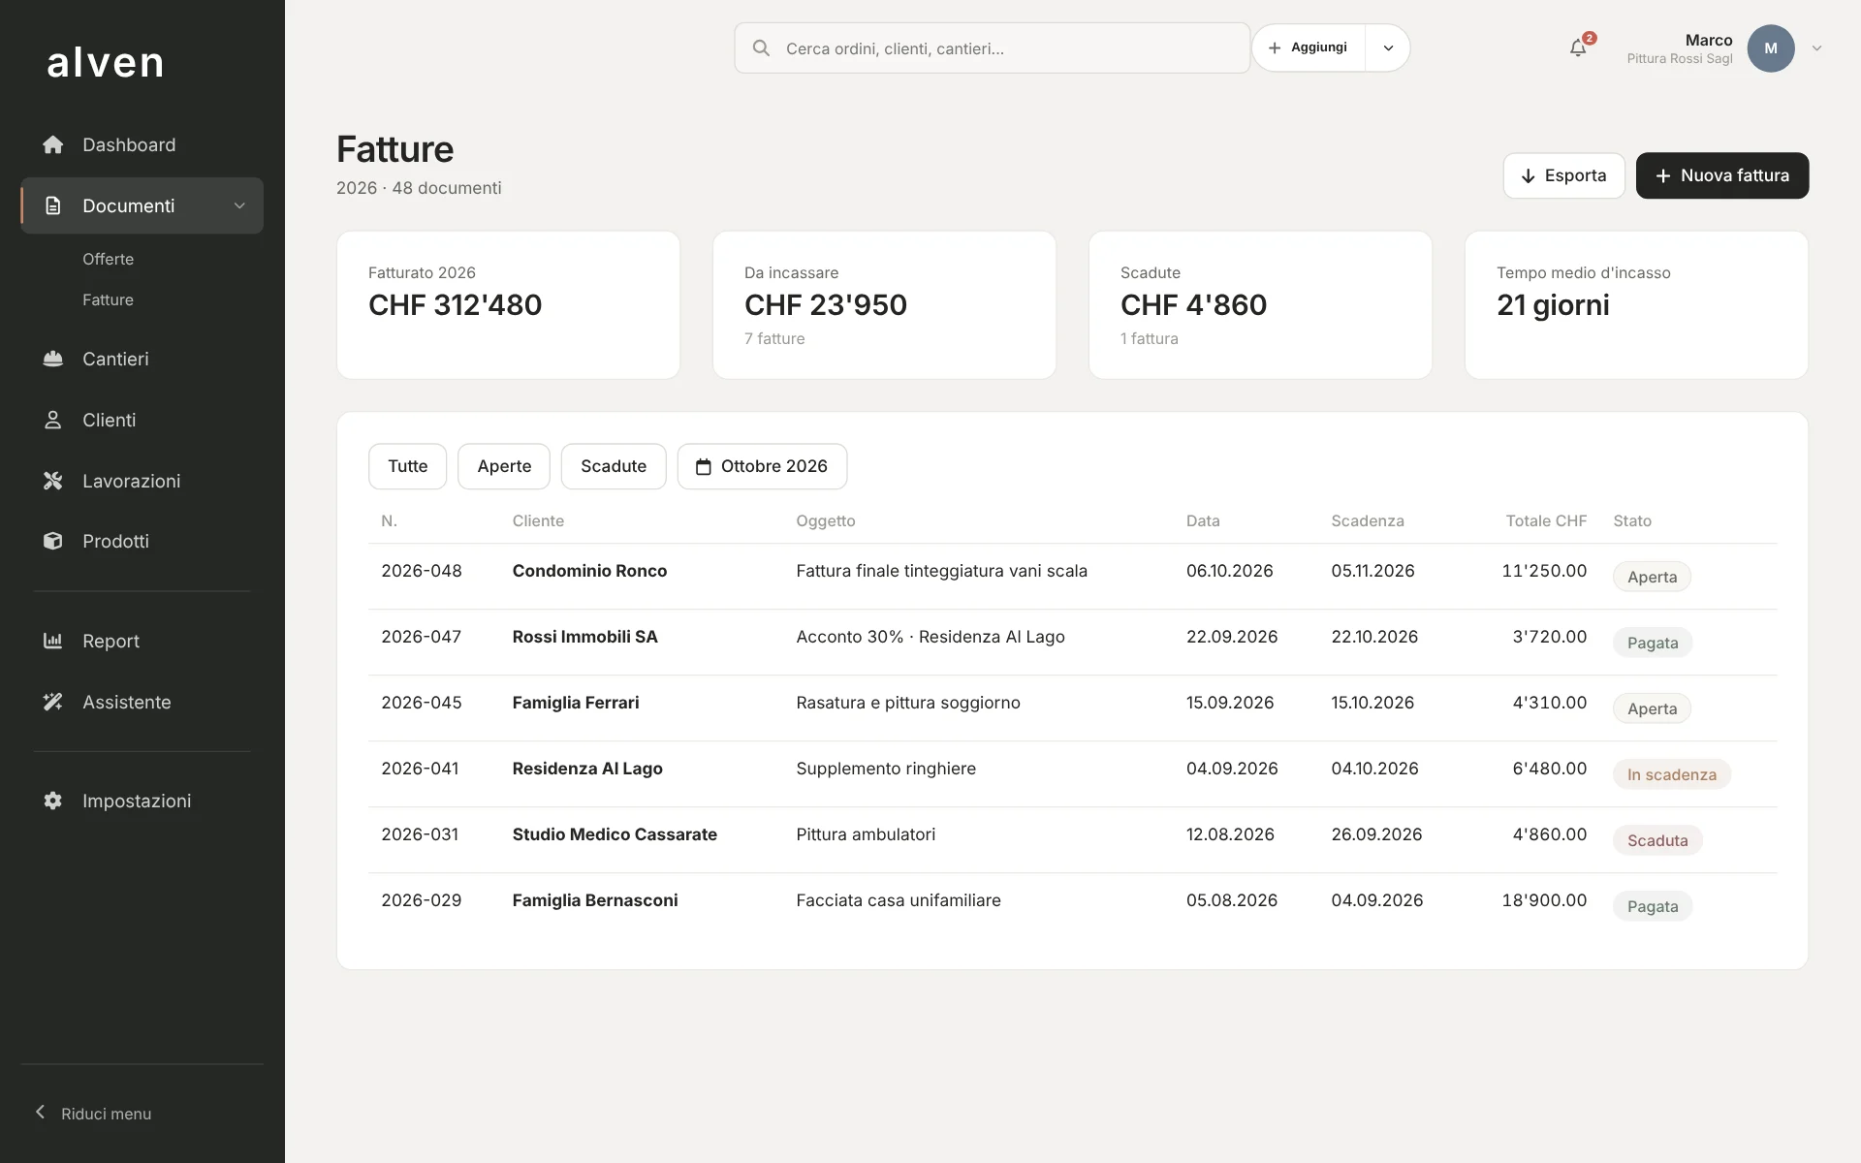Select client Rossi Immobili SA
The width and height of the screenshot is (1861, 1163).
pos(584,637)
